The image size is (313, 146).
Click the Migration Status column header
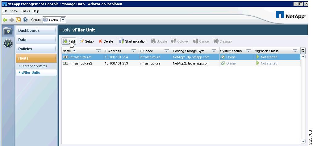[x=277, y=51]
